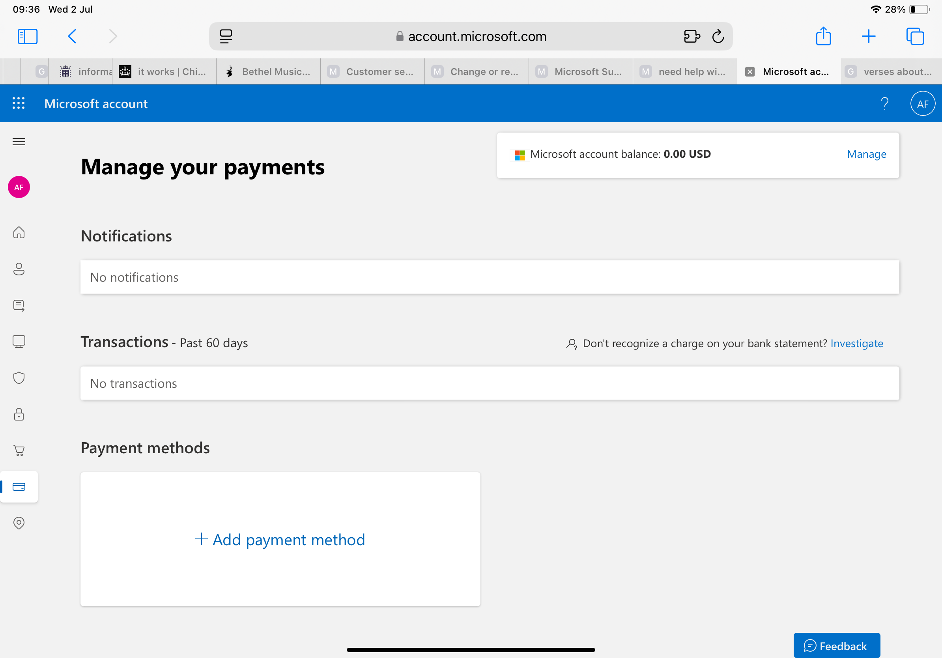
Task: Switch to the Microsoft Su... tab
Action: 581,72
